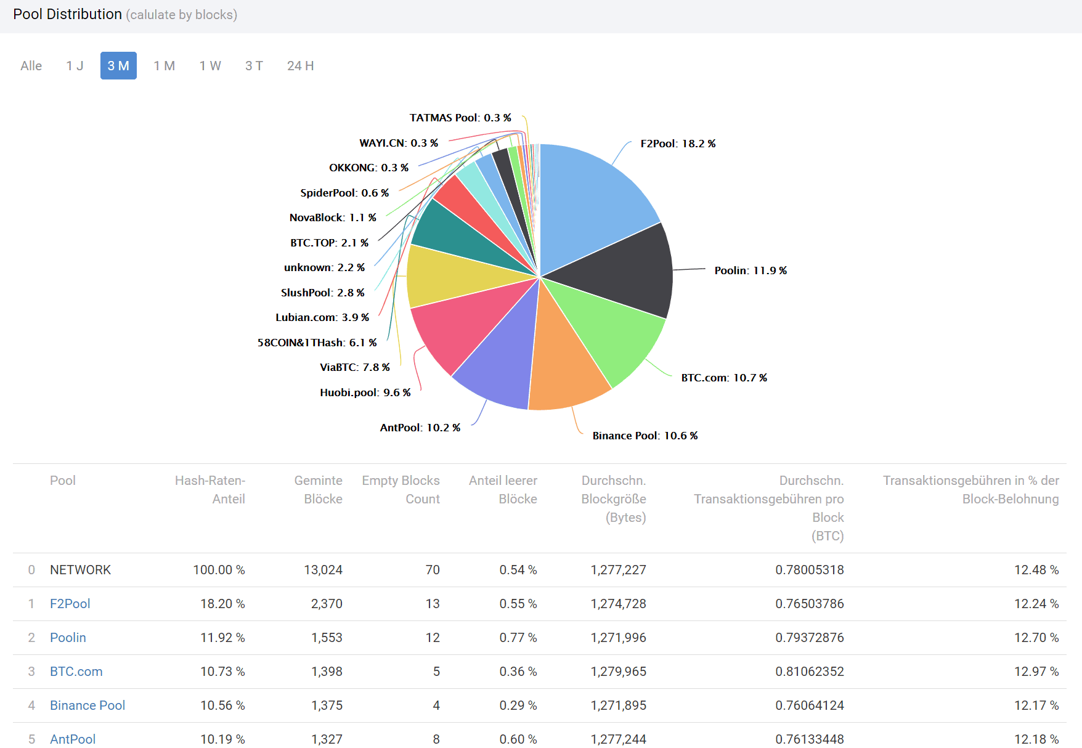Click the F2Pool: 18.2 % chart label

point(678,144)
